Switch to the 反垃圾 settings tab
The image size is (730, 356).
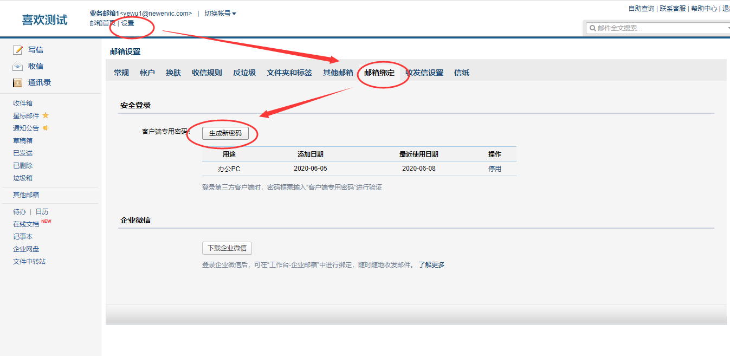tap(244, 73)
